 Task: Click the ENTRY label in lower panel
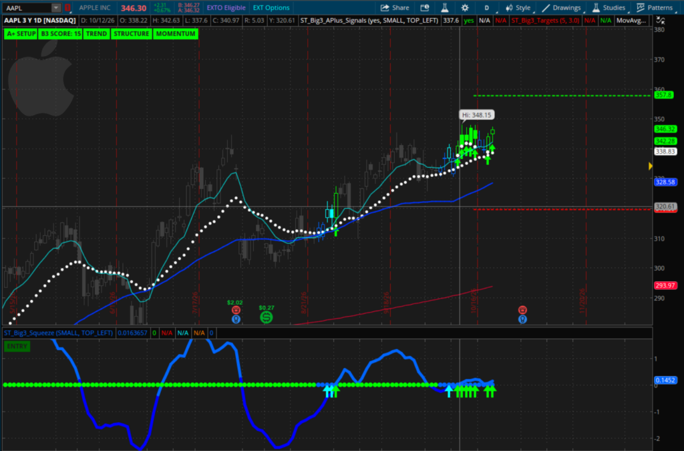pyautogui.click(x=17, y=346)
